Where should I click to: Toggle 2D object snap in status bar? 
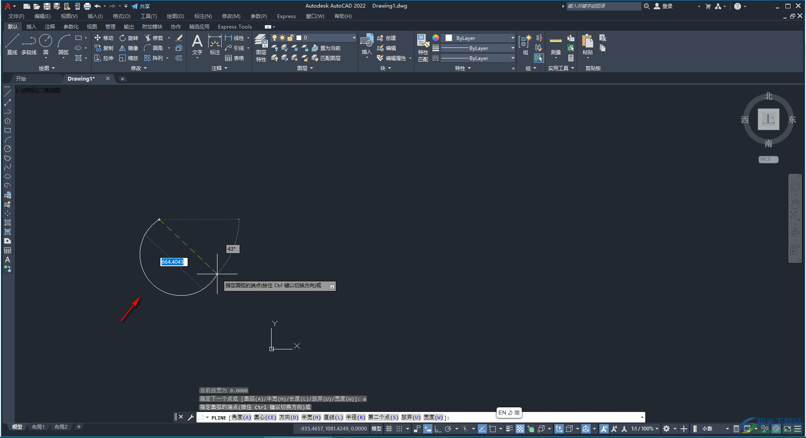coord(493,429)
